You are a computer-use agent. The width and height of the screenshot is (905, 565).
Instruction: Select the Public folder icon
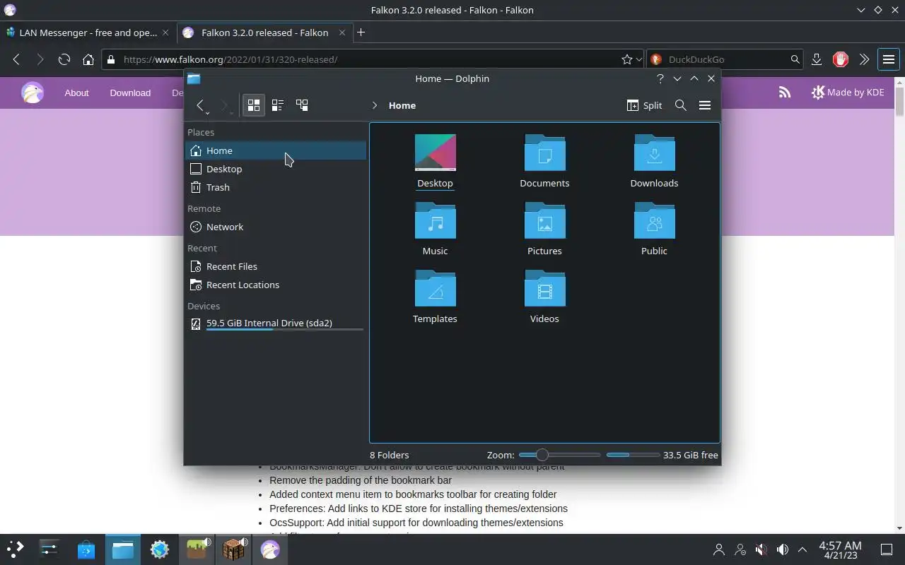pos(654,220)
